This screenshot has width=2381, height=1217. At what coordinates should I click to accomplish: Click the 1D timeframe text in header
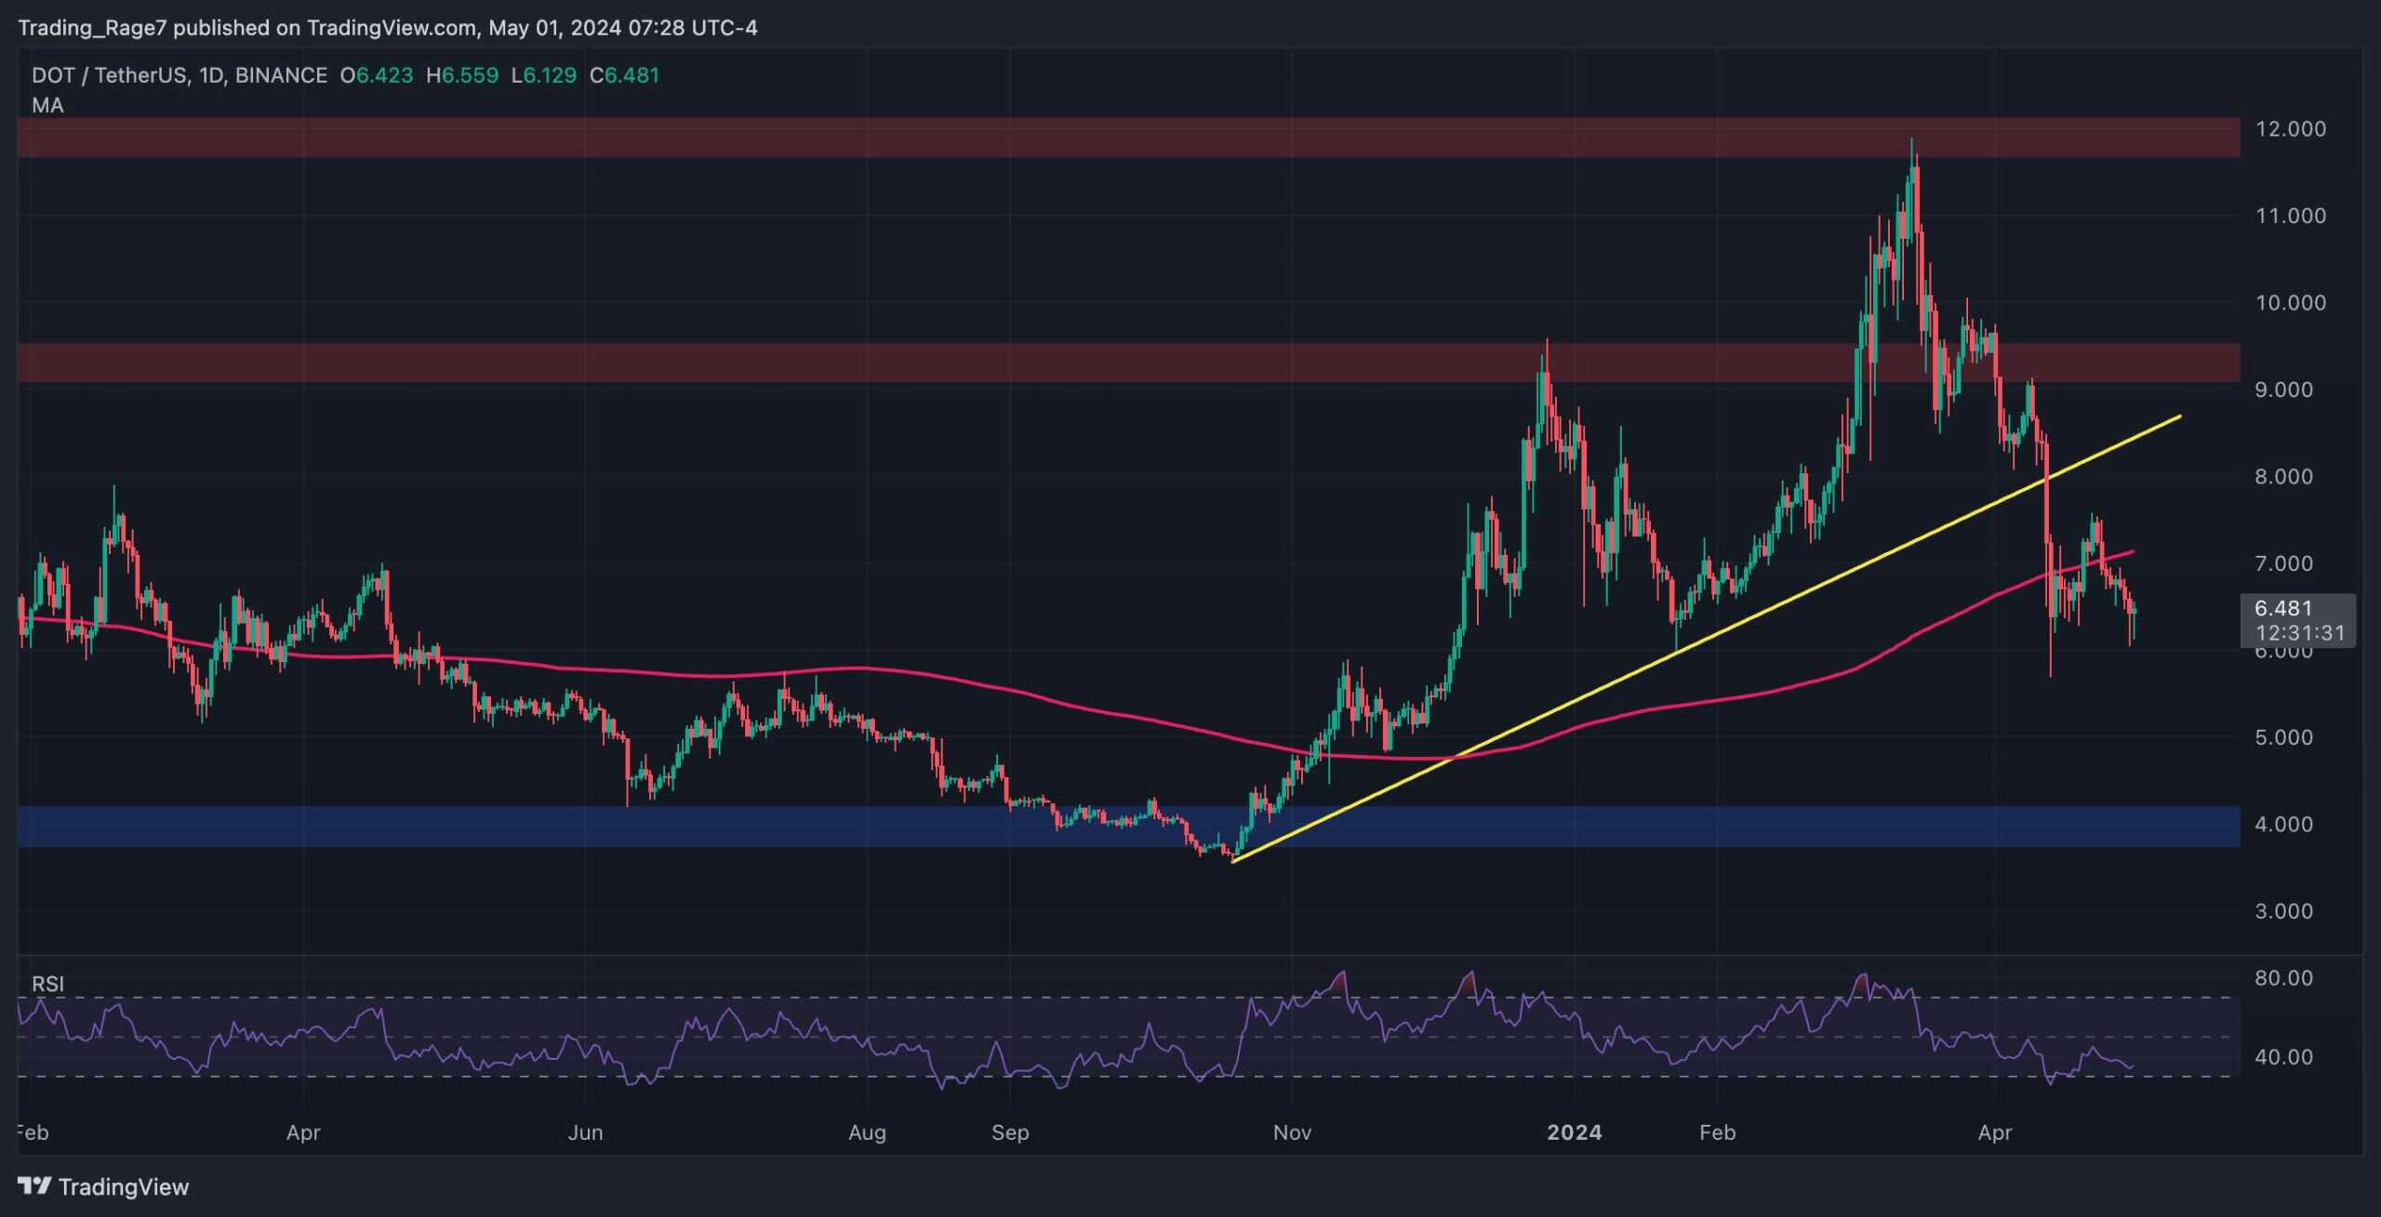coord(211,75)
